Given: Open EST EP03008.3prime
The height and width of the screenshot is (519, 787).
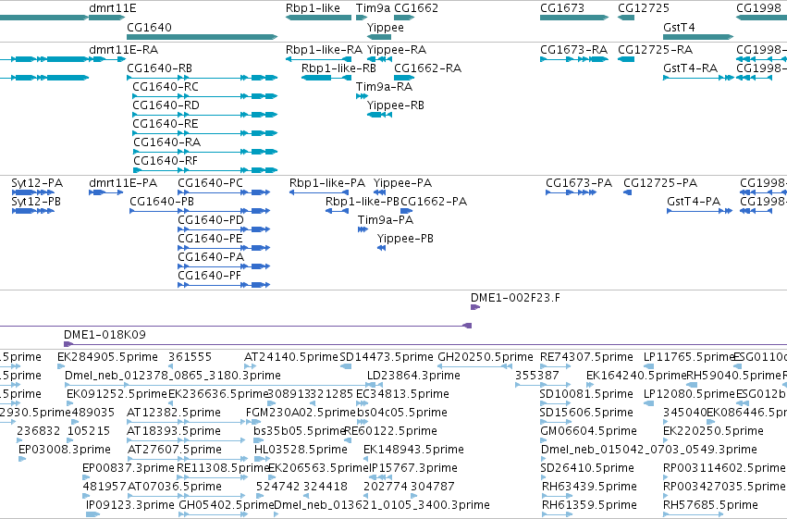Looking at the screenshot, I should tap(64, 450).
